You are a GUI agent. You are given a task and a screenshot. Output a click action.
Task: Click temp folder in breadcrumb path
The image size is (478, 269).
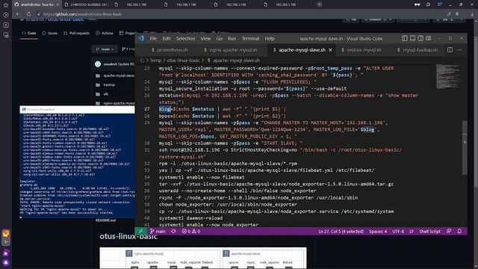click(155, 61)
